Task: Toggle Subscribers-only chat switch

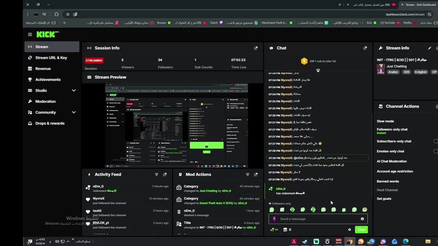Action: [x=436, y=141]
